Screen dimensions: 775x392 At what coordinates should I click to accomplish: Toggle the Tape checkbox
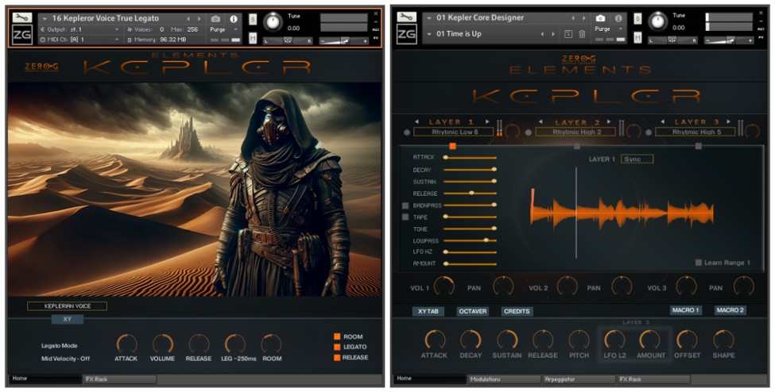click(x=405, y=217)
